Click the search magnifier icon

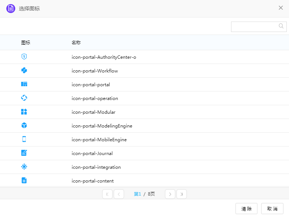(281, 26)
